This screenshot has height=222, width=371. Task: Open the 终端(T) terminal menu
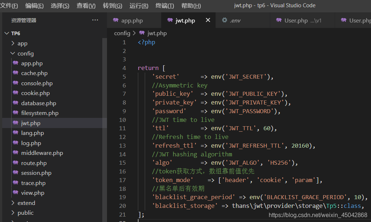[165, 5]
